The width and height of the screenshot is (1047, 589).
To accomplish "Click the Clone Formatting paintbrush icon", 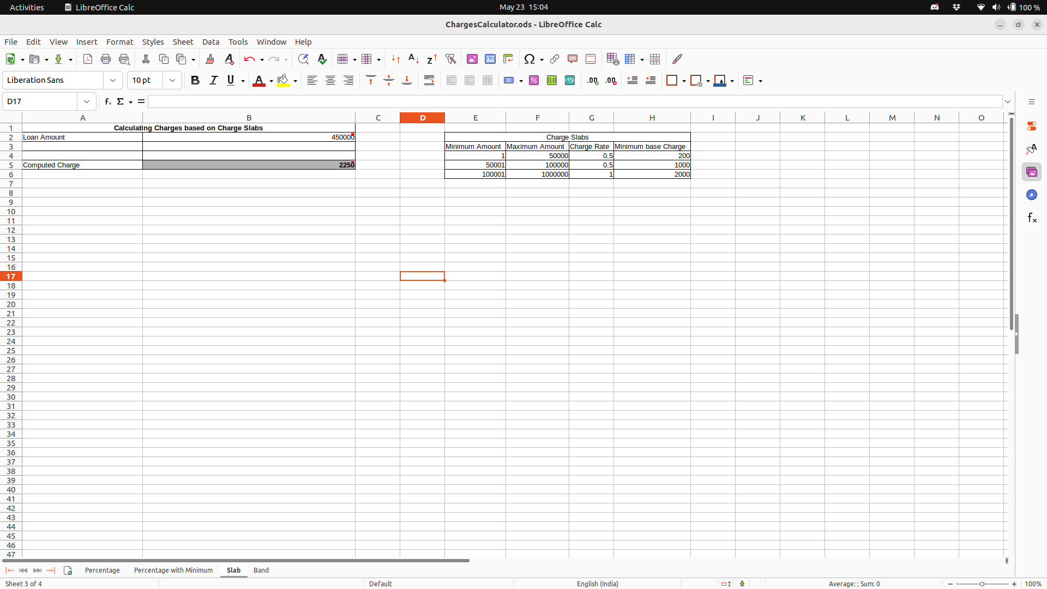I will [x=210, y=59].
